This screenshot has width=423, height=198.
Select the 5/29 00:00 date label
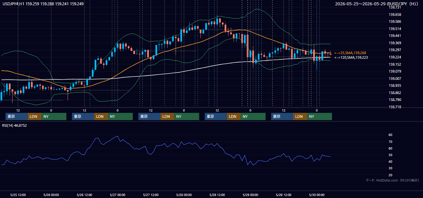coord(250,195)
